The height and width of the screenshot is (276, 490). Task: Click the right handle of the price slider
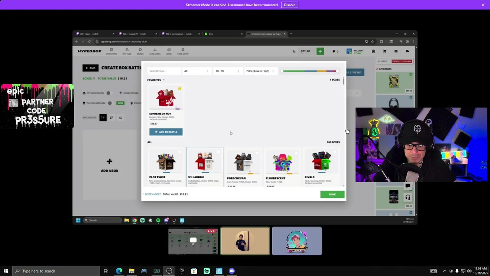pos(337,71)
